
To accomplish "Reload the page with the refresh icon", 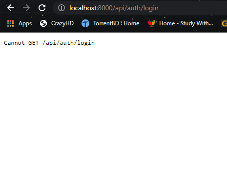I will 42,8.
